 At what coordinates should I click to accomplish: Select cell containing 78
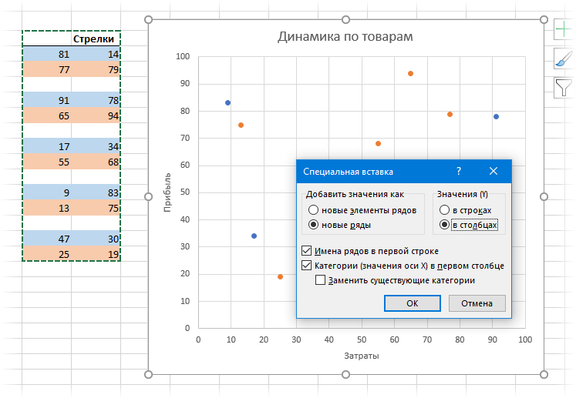tap(96, 100)
